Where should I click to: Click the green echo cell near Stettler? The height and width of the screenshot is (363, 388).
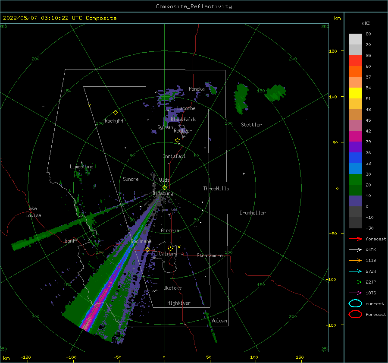[241, 98]
